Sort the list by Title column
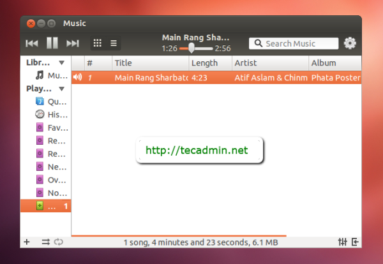 (x=150, y=63)
